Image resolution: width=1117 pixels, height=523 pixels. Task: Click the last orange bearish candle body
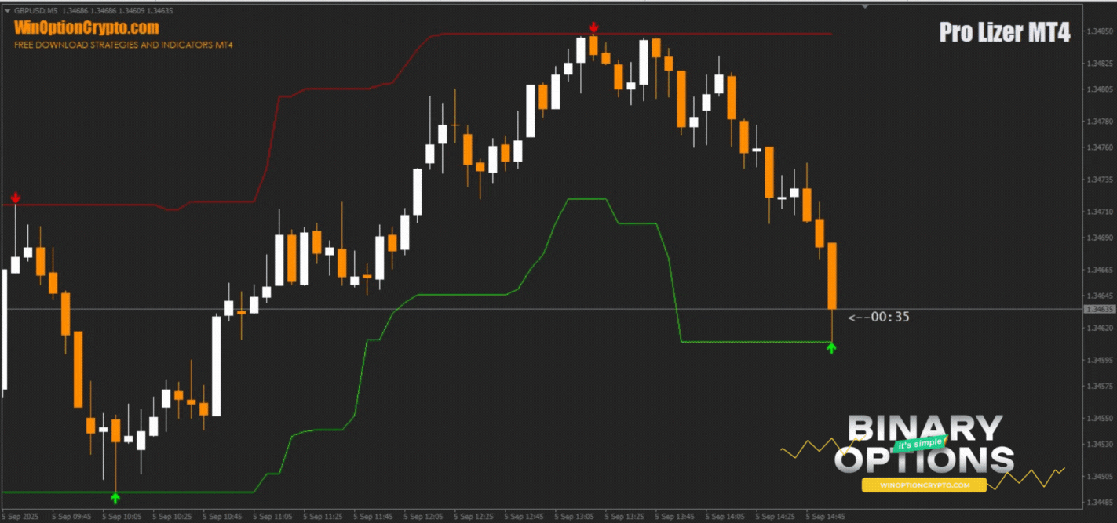[832, 274]
